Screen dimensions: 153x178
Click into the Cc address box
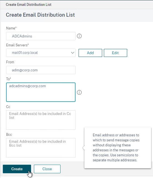point(41,120)
